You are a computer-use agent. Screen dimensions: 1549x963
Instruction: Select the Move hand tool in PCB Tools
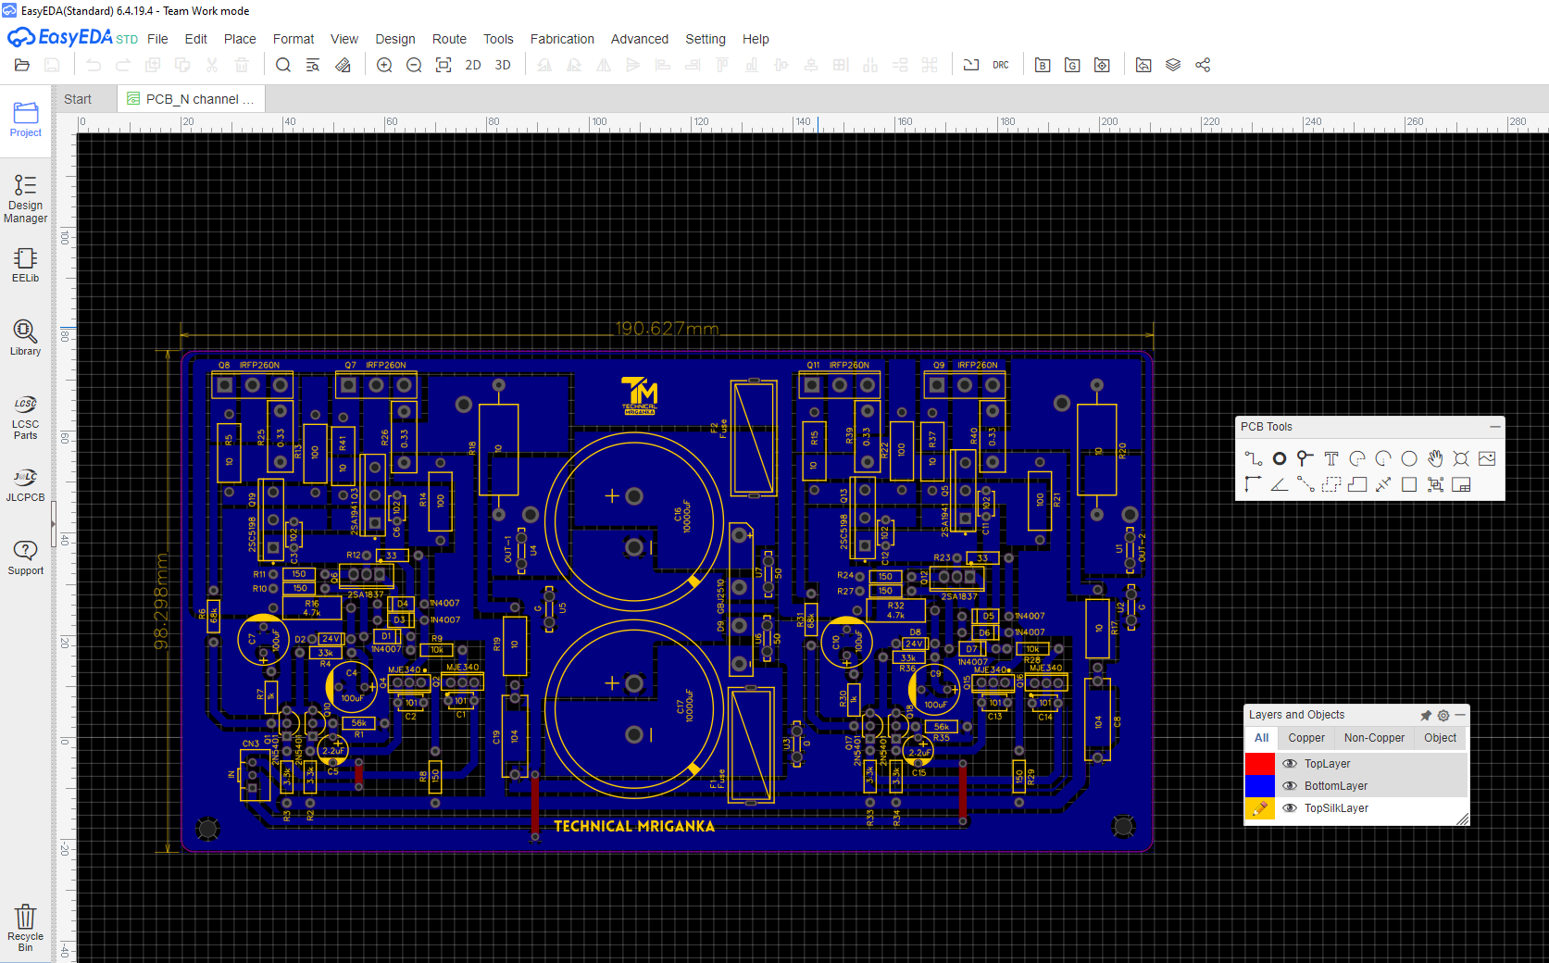click(x=1435, y=458)
